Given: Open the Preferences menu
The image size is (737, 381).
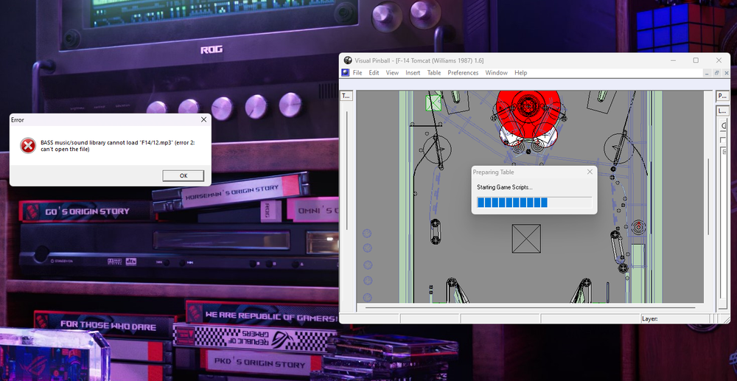Looking at the screenshot, I should point(463,73).
